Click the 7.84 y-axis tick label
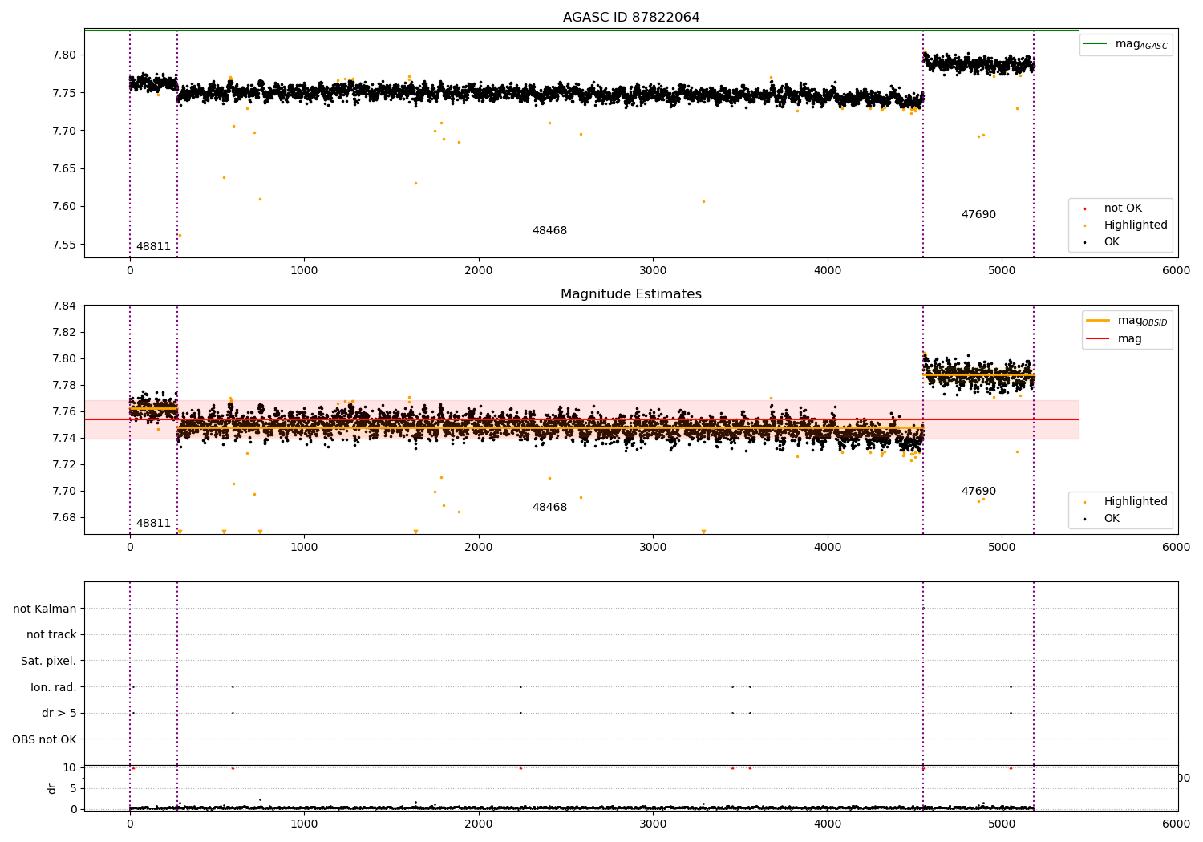 pos(65,306)
